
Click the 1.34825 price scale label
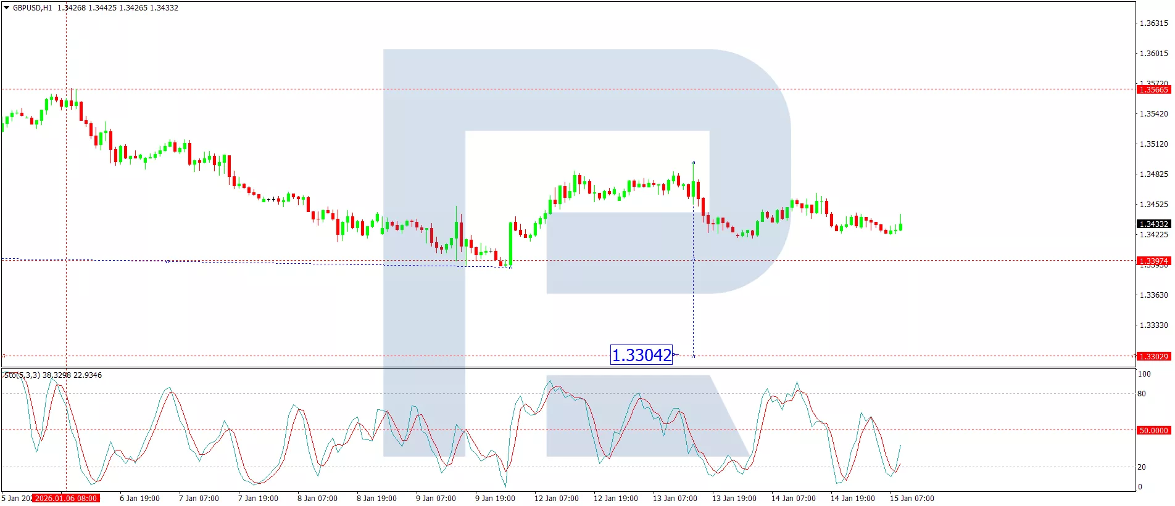click(1153, 174)
